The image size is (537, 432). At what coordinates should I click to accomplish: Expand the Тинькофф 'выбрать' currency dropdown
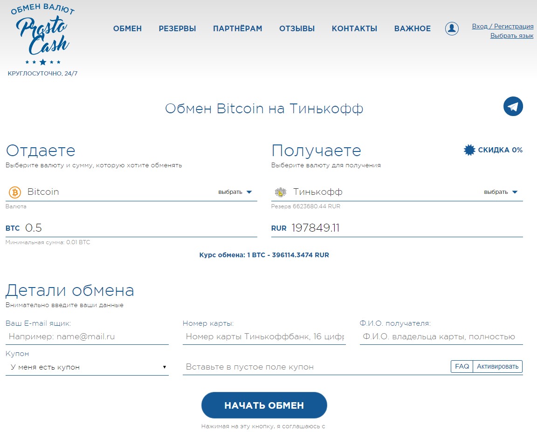click(501, 192)
